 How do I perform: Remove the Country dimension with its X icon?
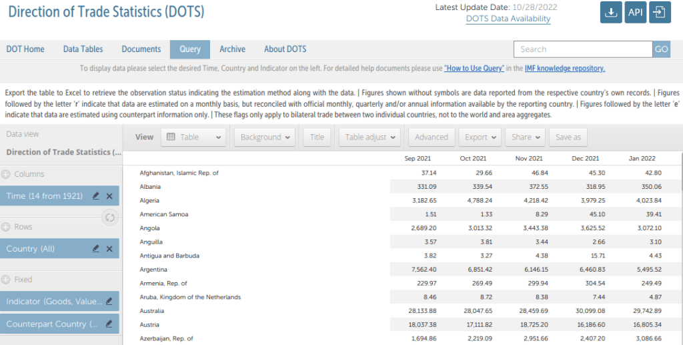click(x=109, y=249)
